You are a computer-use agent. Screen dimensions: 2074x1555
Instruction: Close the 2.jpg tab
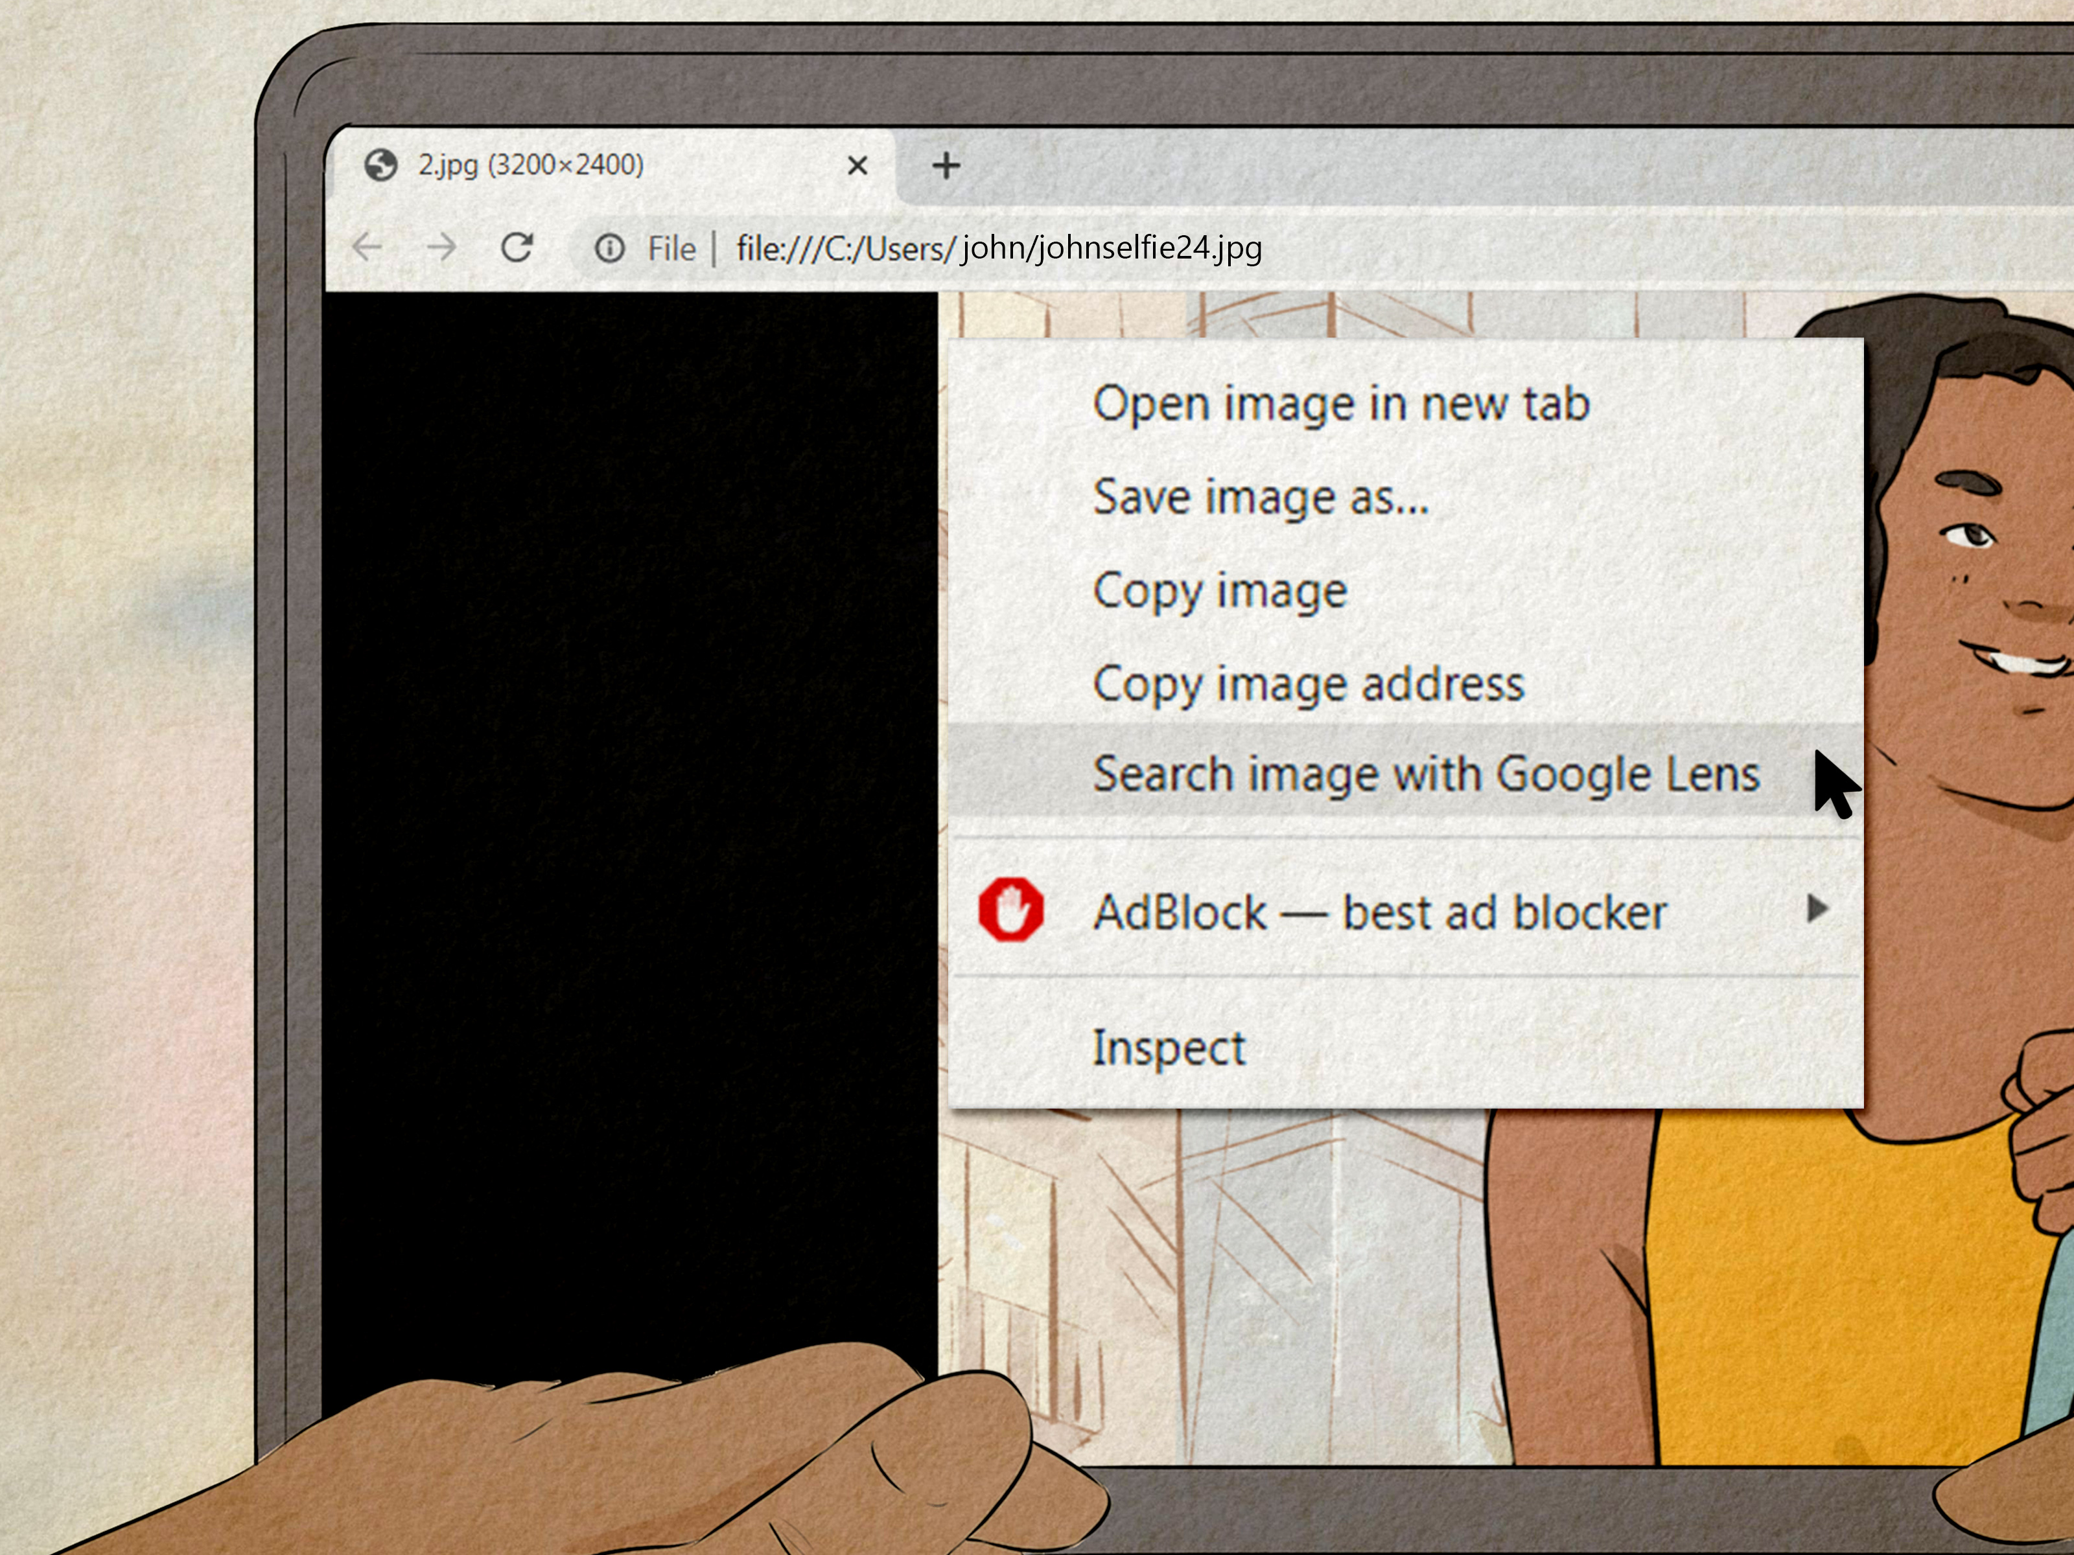(858, 165)
